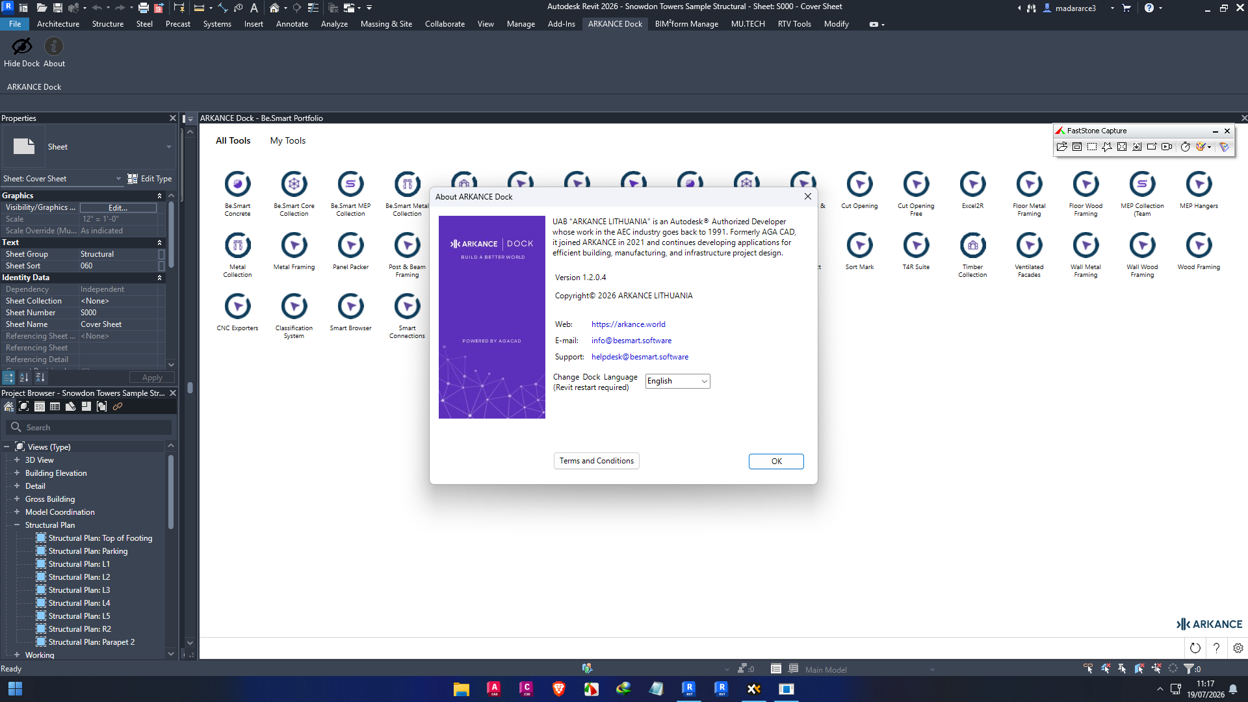The height and width of the screenshot is (702, 1248).
Task: Collapse the Identity Data properties section
Action: (x=159, y=278)
